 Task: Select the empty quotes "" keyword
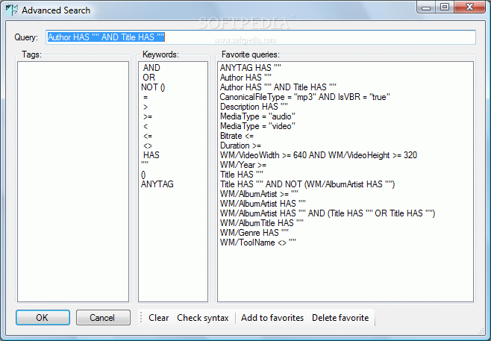tap(145, 163)
